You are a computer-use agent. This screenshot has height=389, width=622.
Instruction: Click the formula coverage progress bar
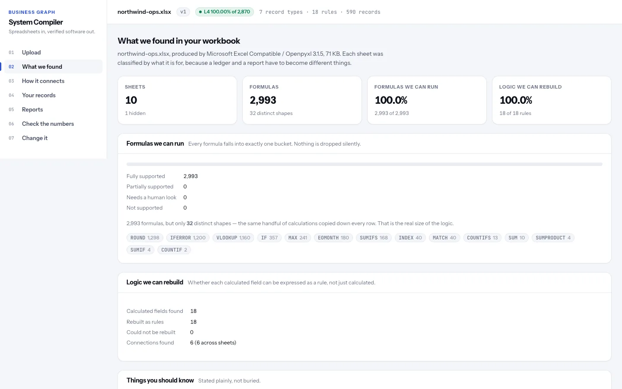click(364, 164)
